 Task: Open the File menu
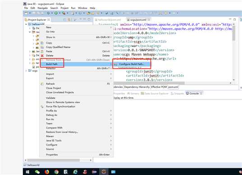pyautogui.click(x=26, y=8)
